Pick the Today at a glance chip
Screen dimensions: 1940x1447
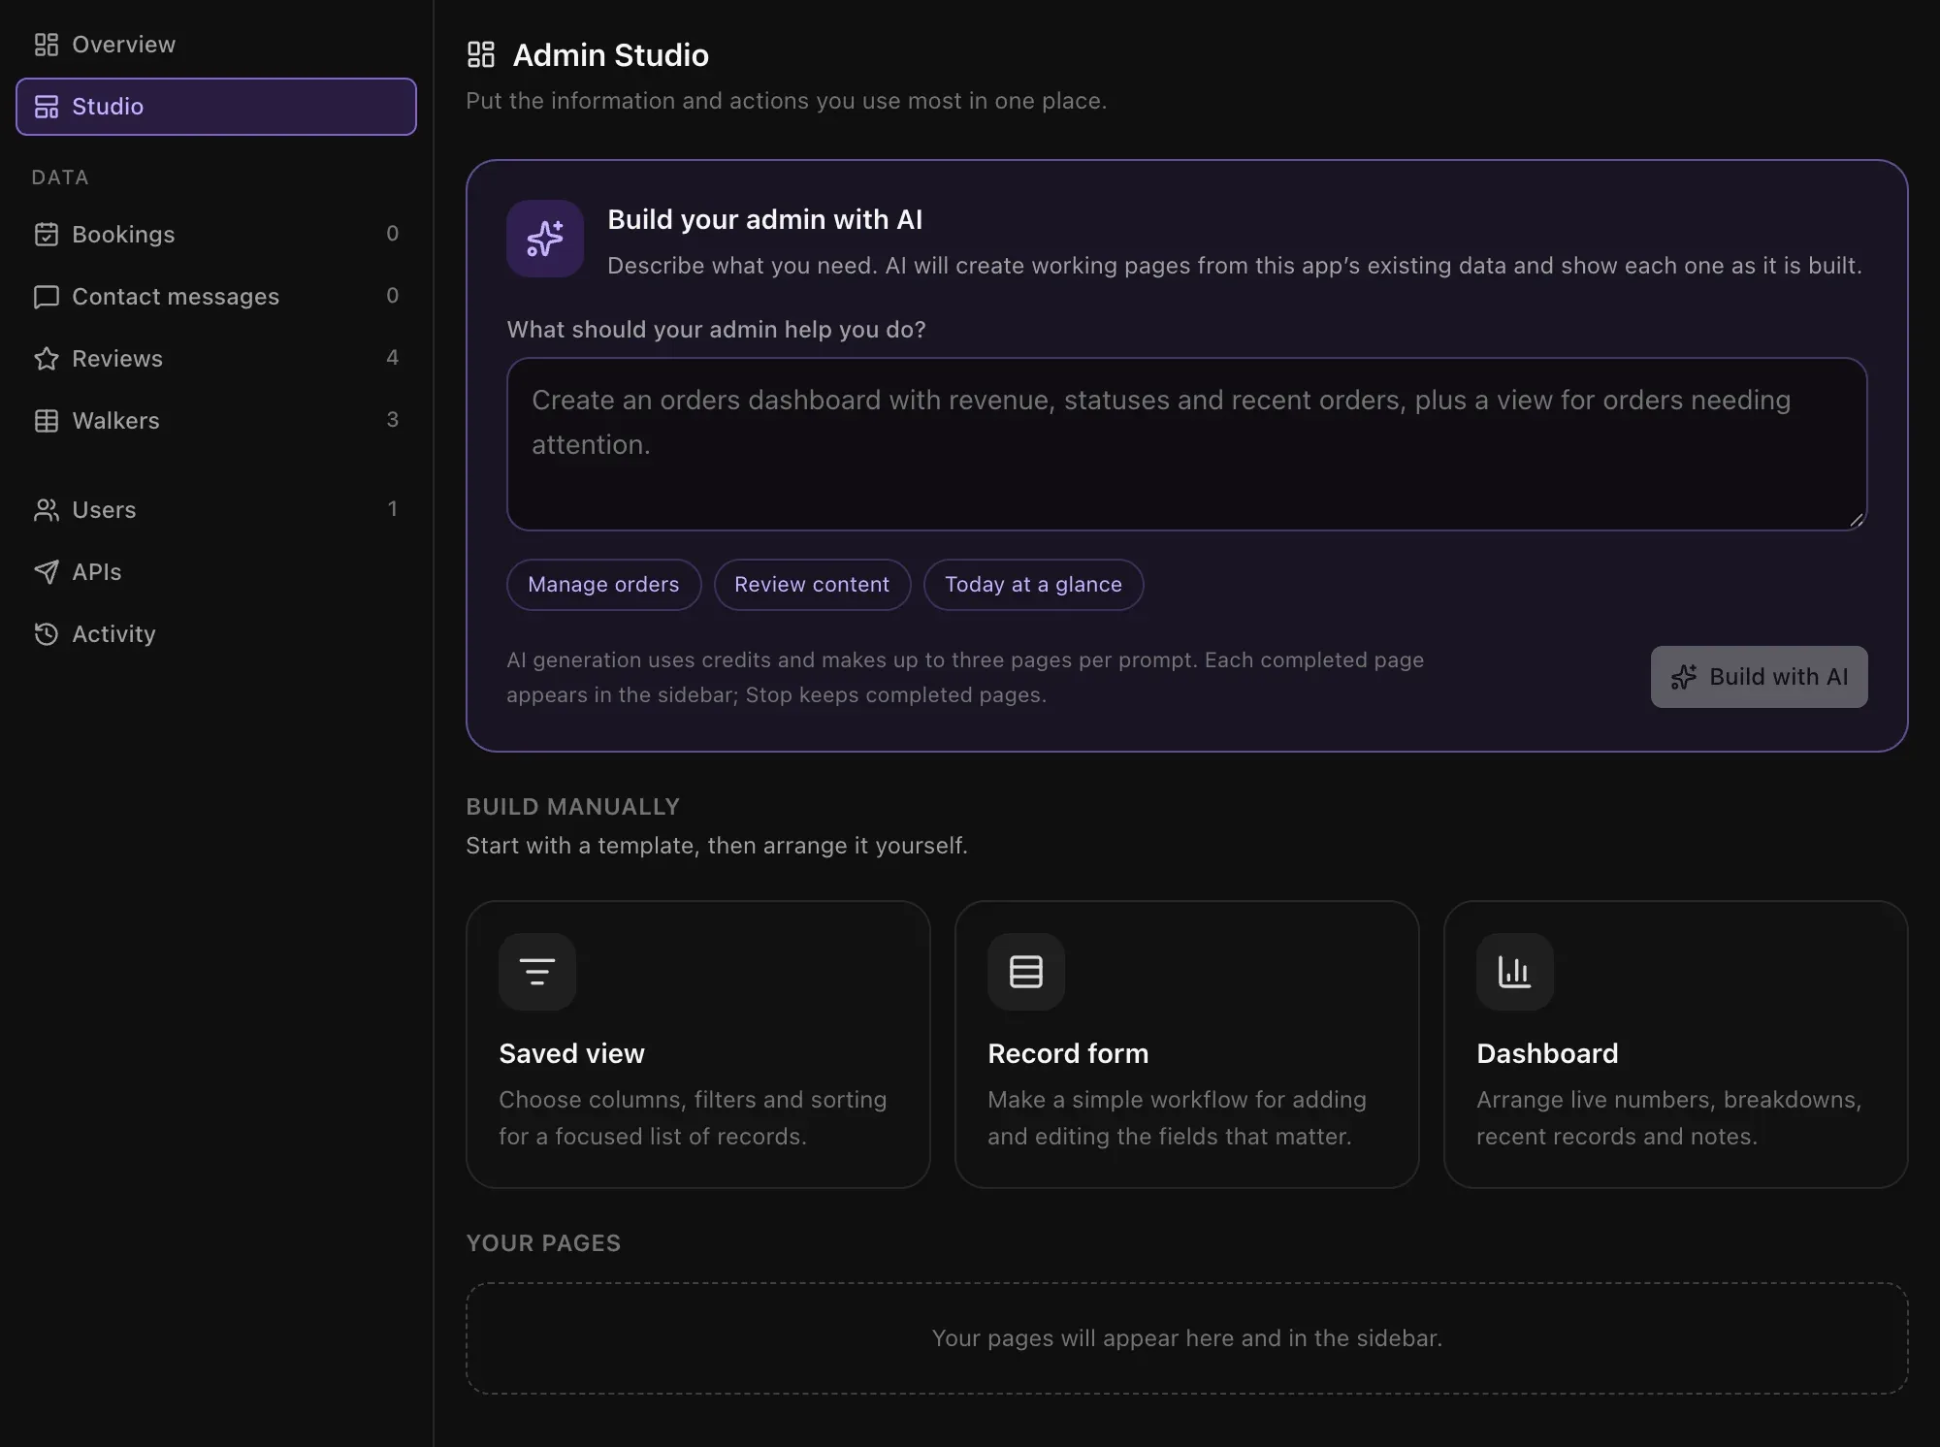pos(1033,585)
